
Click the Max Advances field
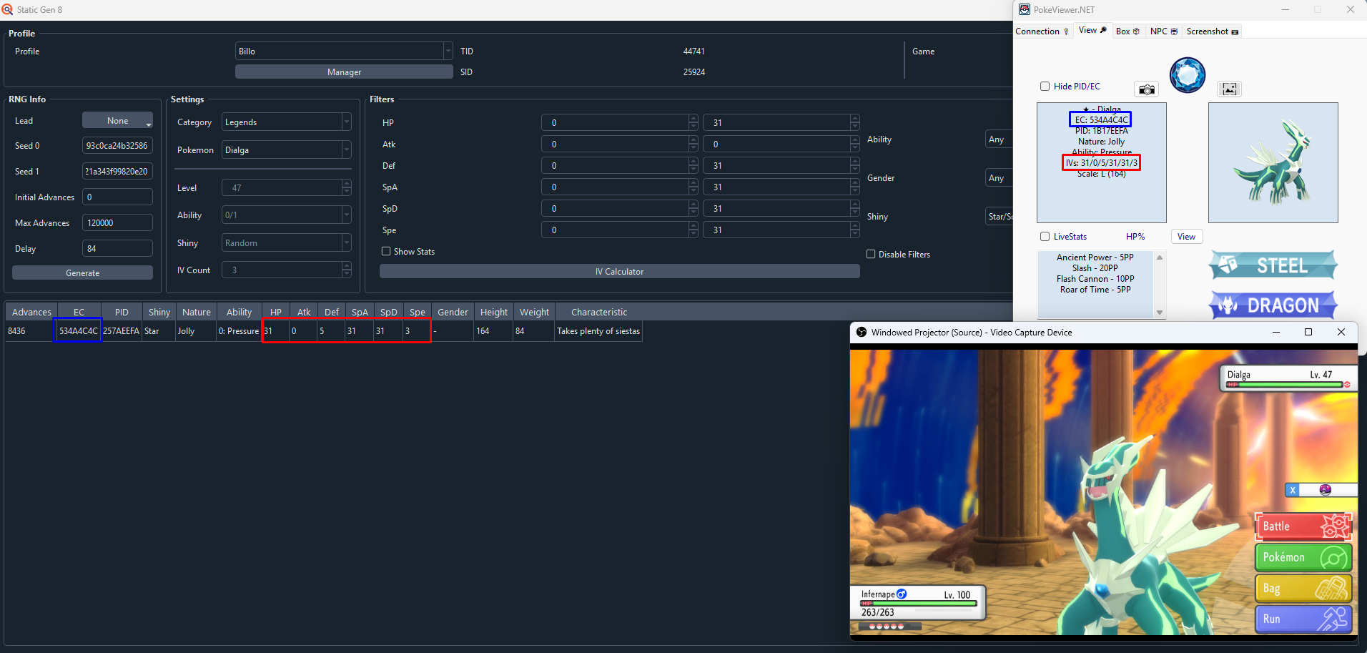117,222
